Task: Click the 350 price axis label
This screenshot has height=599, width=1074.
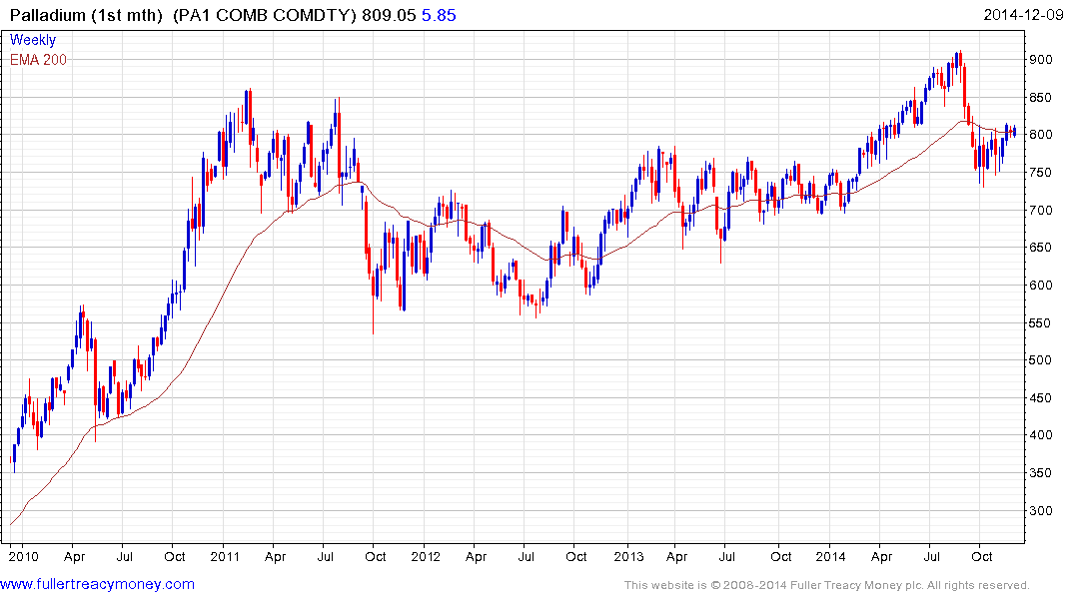Action: pos(1041,472)
